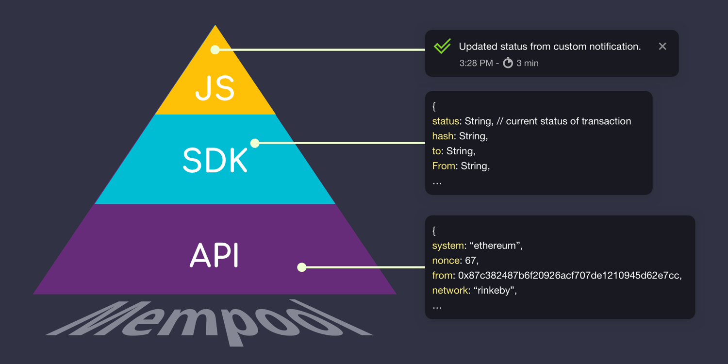Viewport: 728px width, 364px height.
Task: Expand the connector dot at the JS apex
Action: click(x=214, y=49)
